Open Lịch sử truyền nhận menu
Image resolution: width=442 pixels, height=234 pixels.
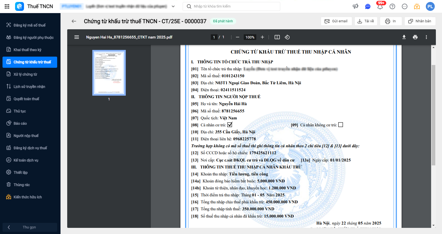click(30, 86)
